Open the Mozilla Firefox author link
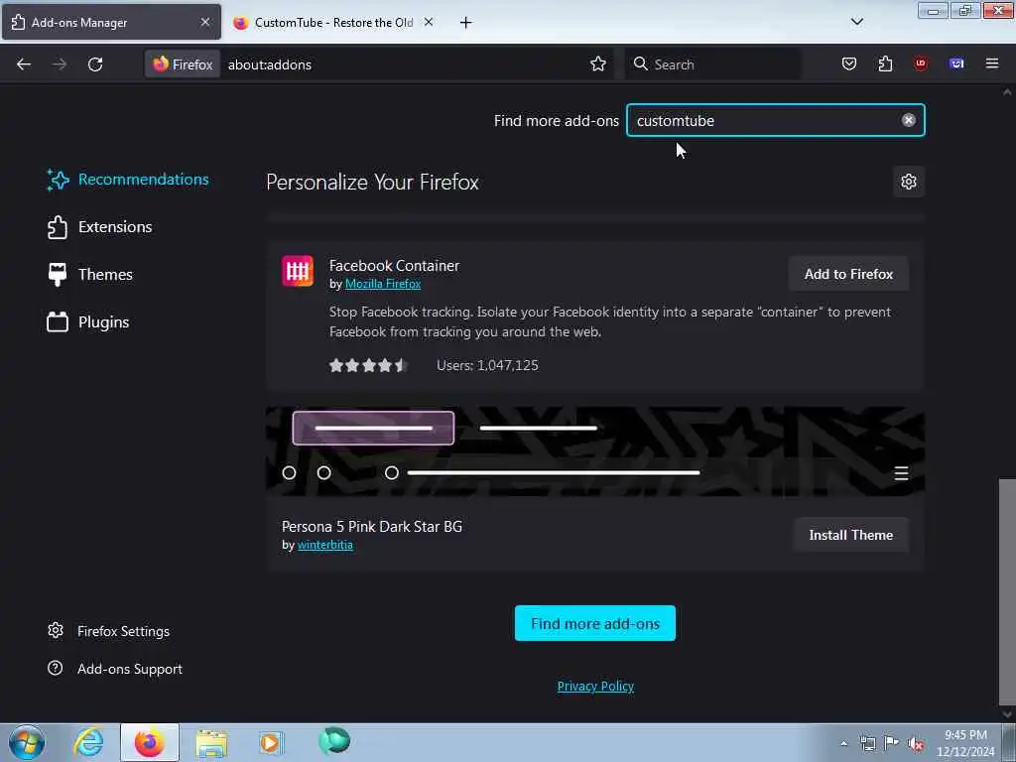The width and height of the screenshot is (1016, 762). [383, 284]
